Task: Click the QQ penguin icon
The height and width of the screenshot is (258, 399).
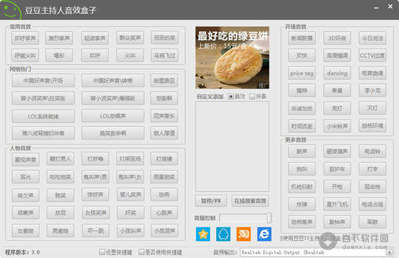Action: point(223,234)
